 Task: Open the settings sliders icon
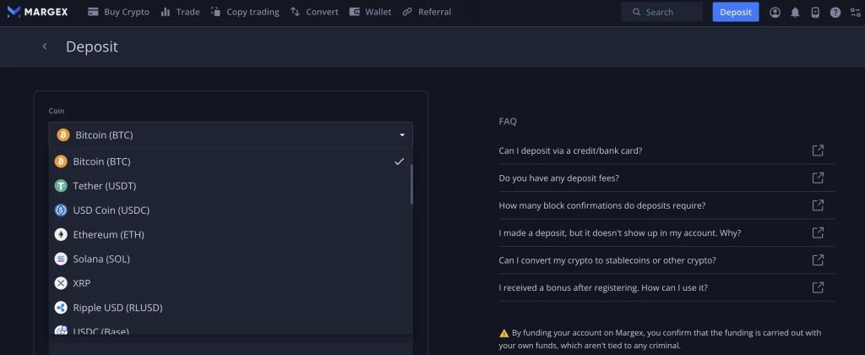(x=854, y=12)
